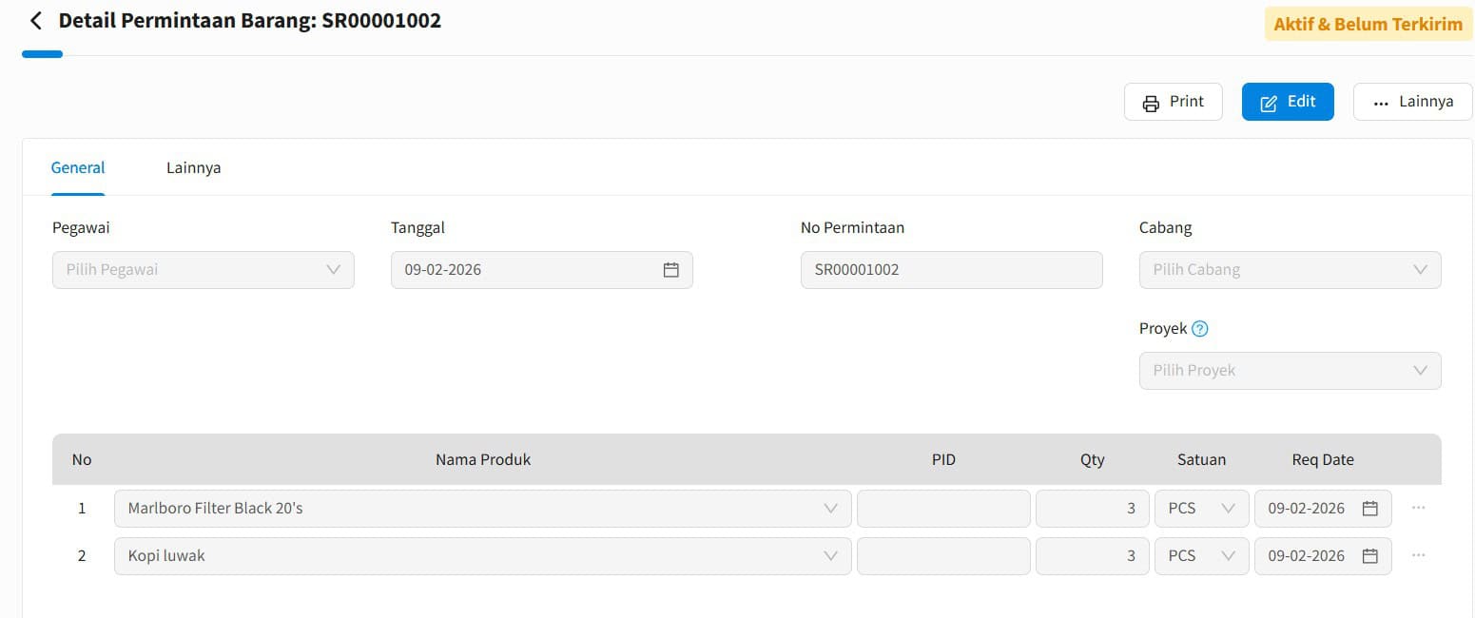Screen dimensions: 1475x618
Task: Click the Edit button
Action: [x=1288, y=101]
